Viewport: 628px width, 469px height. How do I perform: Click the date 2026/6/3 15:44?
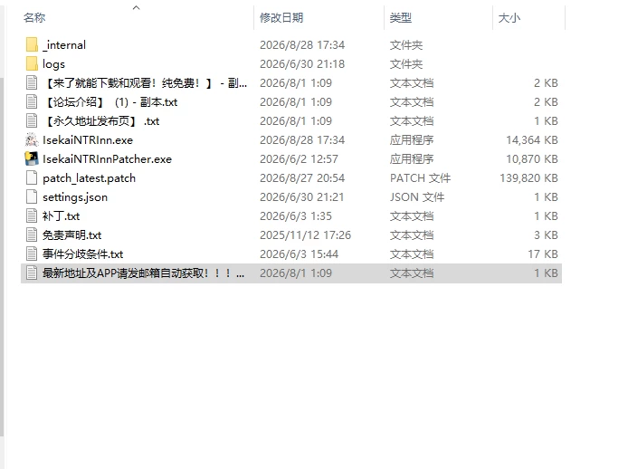pyautogui.click(x=299, y=254)
